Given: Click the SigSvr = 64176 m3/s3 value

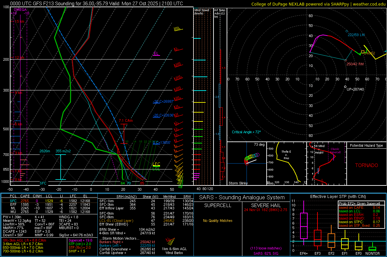Looking at the screenshot, I should click(x=76, y=235).
